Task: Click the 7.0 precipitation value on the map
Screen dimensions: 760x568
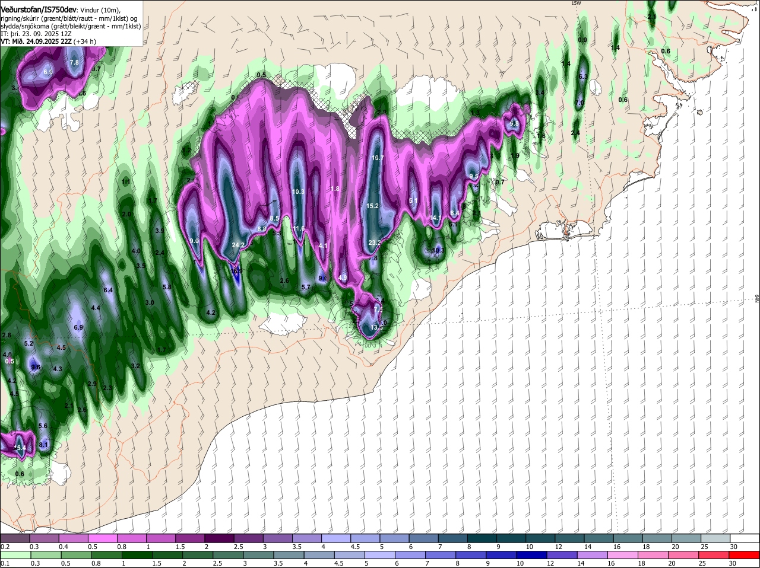Action: pos(580,103)
